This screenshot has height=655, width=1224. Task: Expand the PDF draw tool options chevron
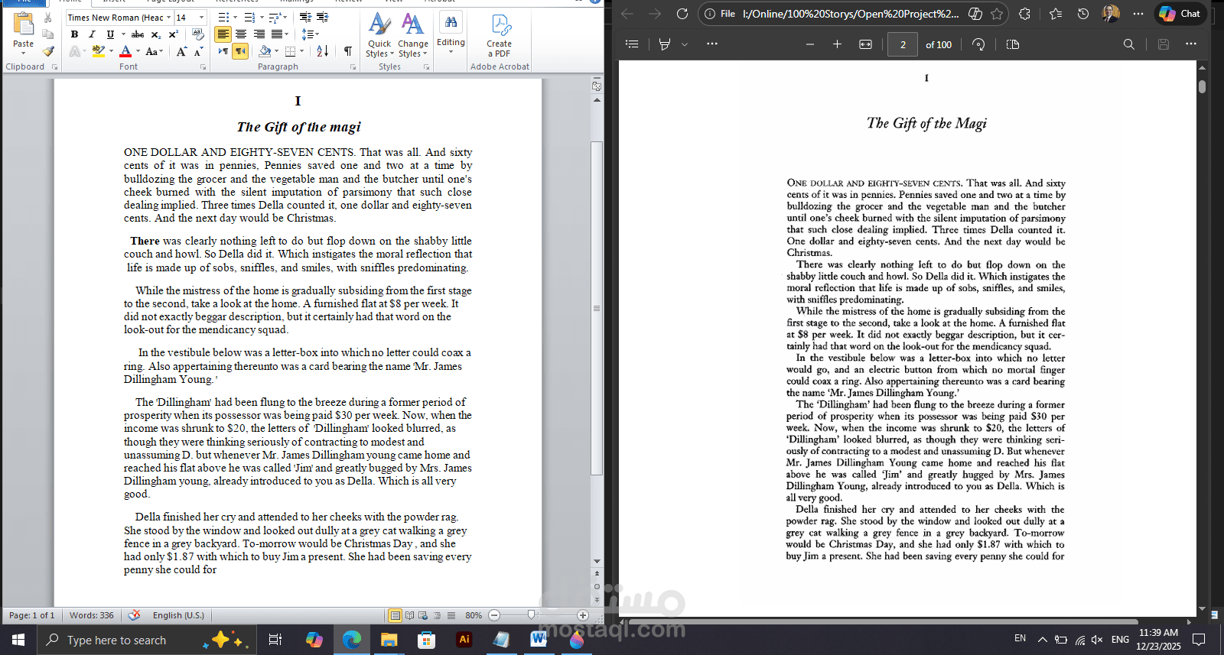click(x=685, y=44)
